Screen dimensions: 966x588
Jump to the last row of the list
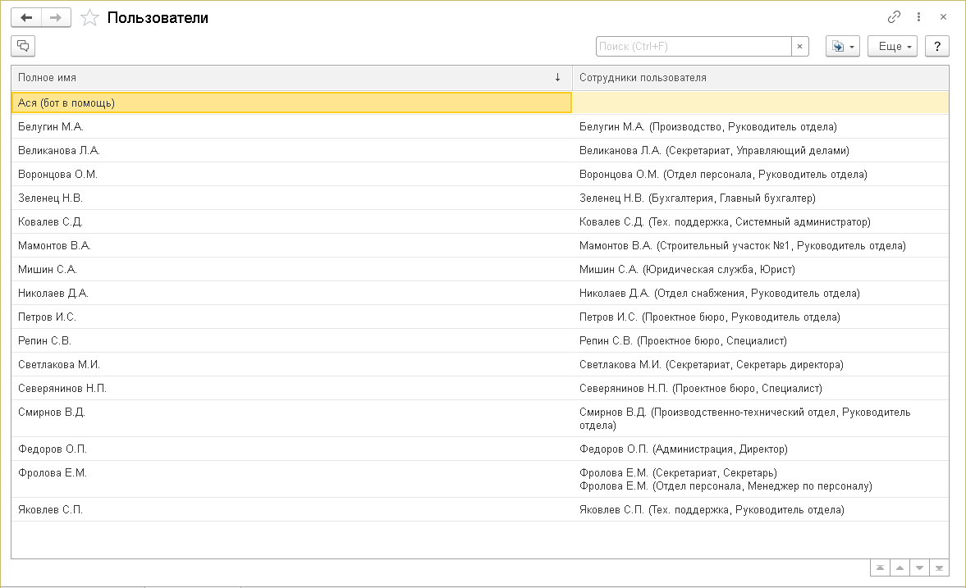pyautogui.click(x=940, y=567)
